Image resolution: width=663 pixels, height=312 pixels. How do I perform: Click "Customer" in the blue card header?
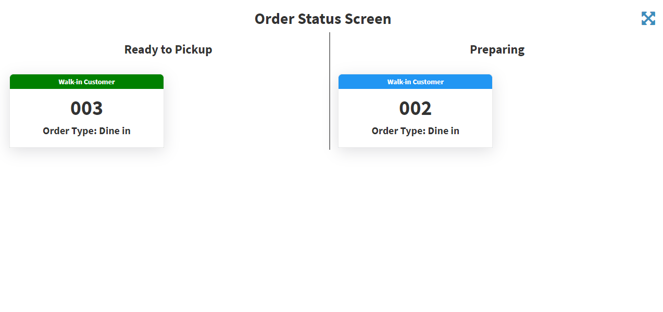(429, 82)
